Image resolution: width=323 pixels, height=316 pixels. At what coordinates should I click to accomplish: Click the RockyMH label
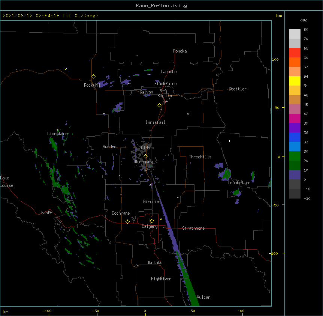(92, 85)
